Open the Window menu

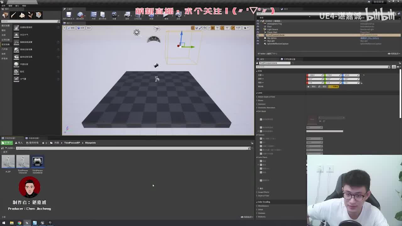coord(17,6)
